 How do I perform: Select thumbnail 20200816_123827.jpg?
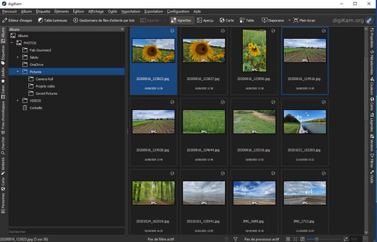[204, 60]
